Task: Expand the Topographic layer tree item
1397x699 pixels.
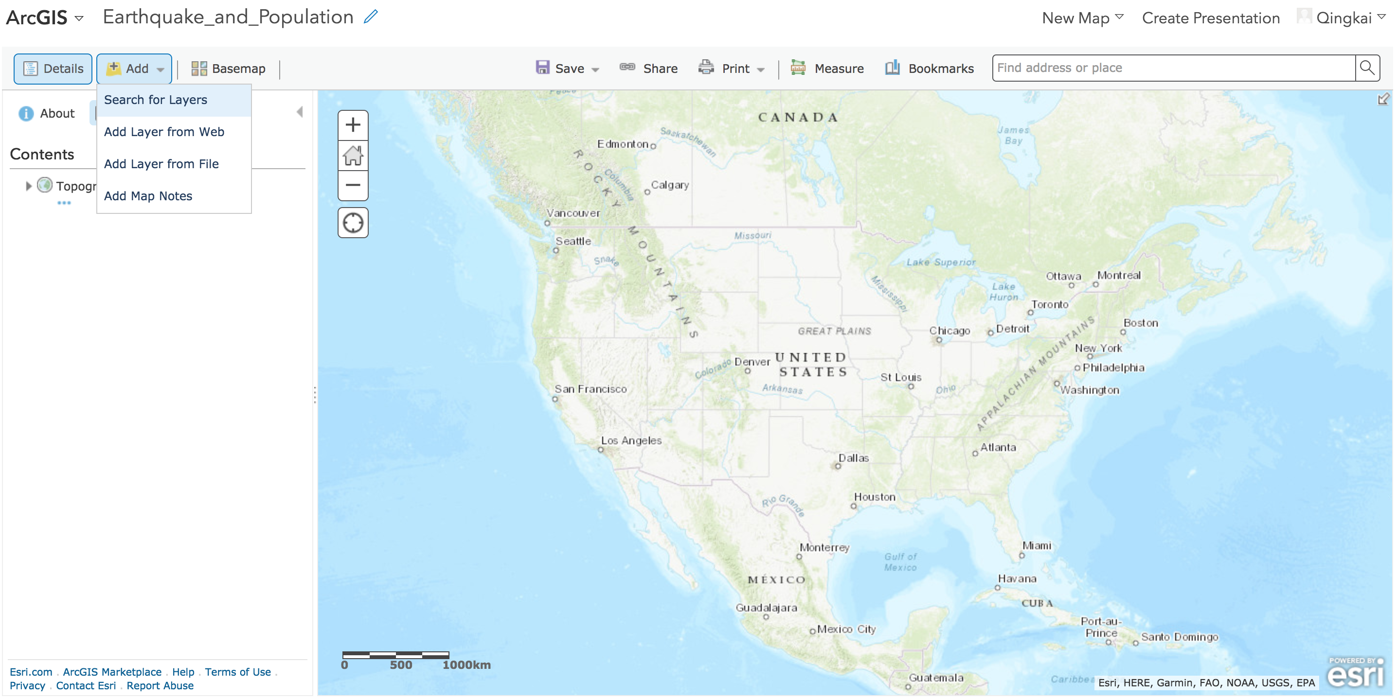Action: [28, 186]
